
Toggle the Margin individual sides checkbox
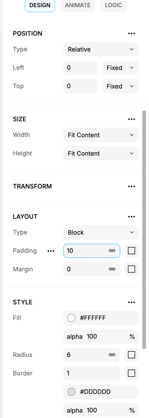(132, 269)
